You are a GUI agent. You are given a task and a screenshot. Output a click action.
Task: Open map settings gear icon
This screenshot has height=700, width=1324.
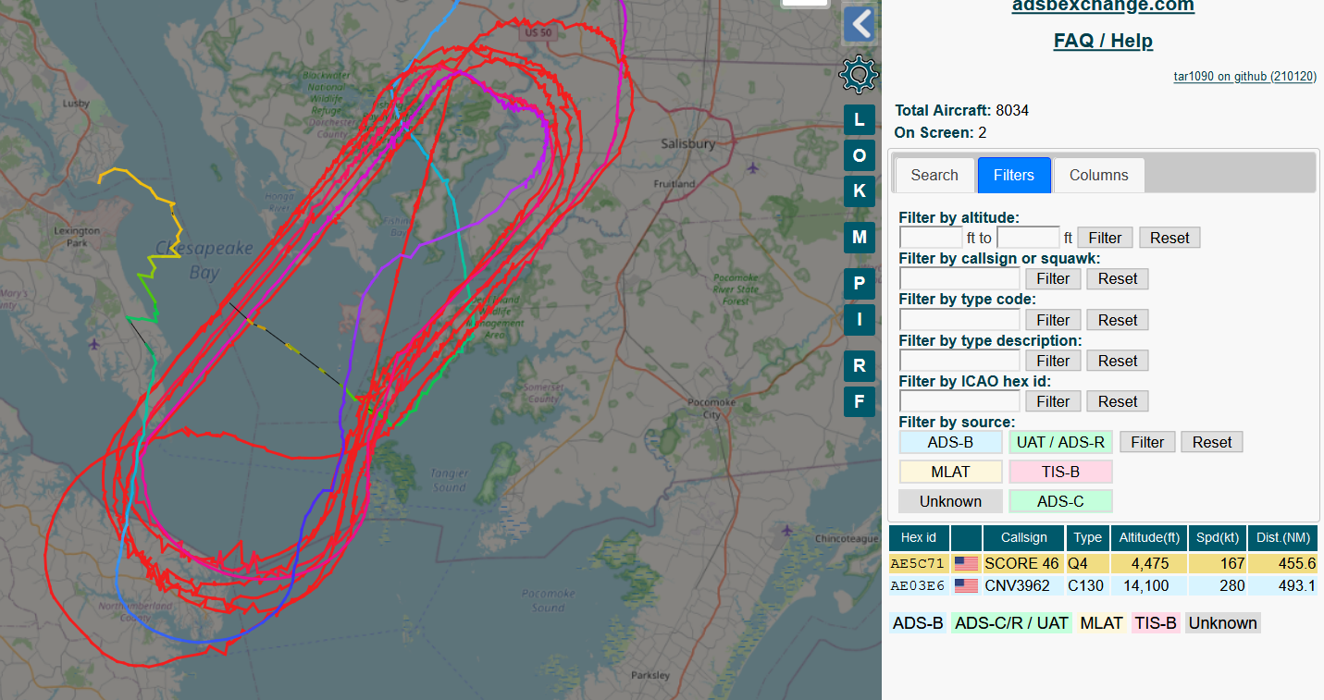(x=859, y=74)
